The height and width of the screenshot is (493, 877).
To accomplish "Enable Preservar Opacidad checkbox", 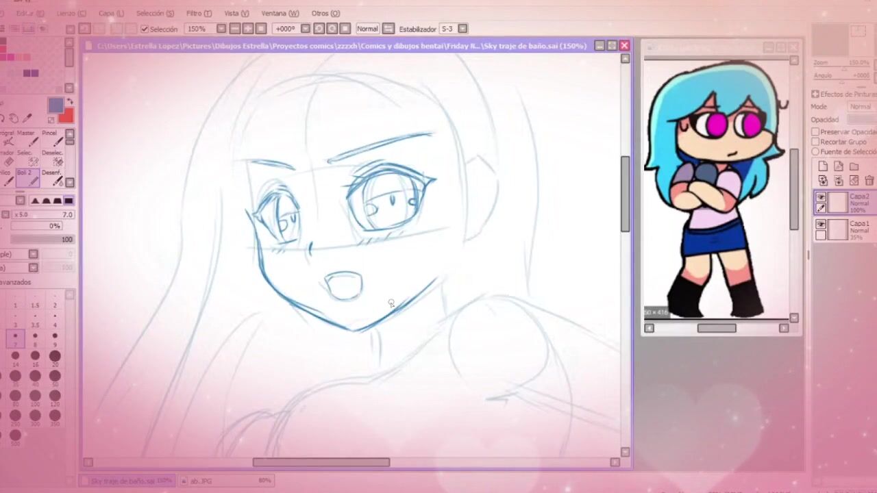I will (815, 131).
